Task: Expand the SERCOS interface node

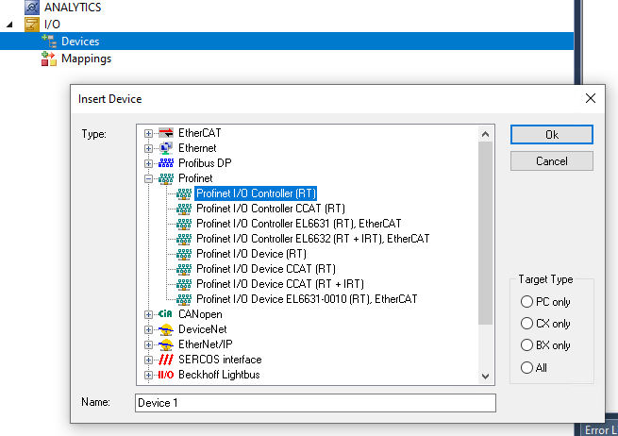Action: pyautogui.click(x=148, y=360)
